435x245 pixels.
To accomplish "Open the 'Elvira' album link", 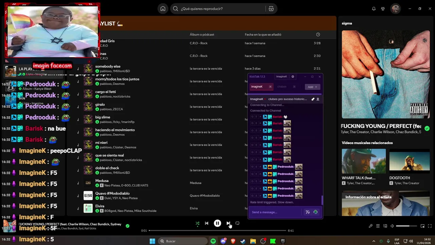I will pyautogui.click(x=194, y=208).
